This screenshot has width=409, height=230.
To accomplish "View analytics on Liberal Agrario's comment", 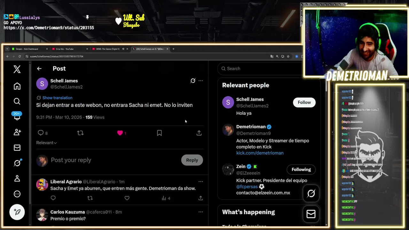I will click(166, 198).
